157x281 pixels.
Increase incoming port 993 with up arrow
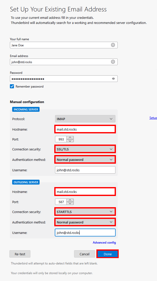pos(70,138)
